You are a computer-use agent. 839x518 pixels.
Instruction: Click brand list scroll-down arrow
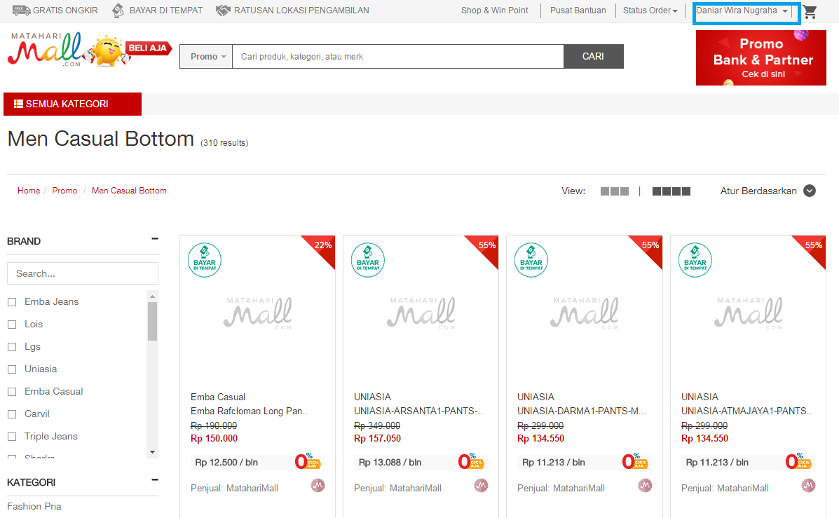coord(153,452)
